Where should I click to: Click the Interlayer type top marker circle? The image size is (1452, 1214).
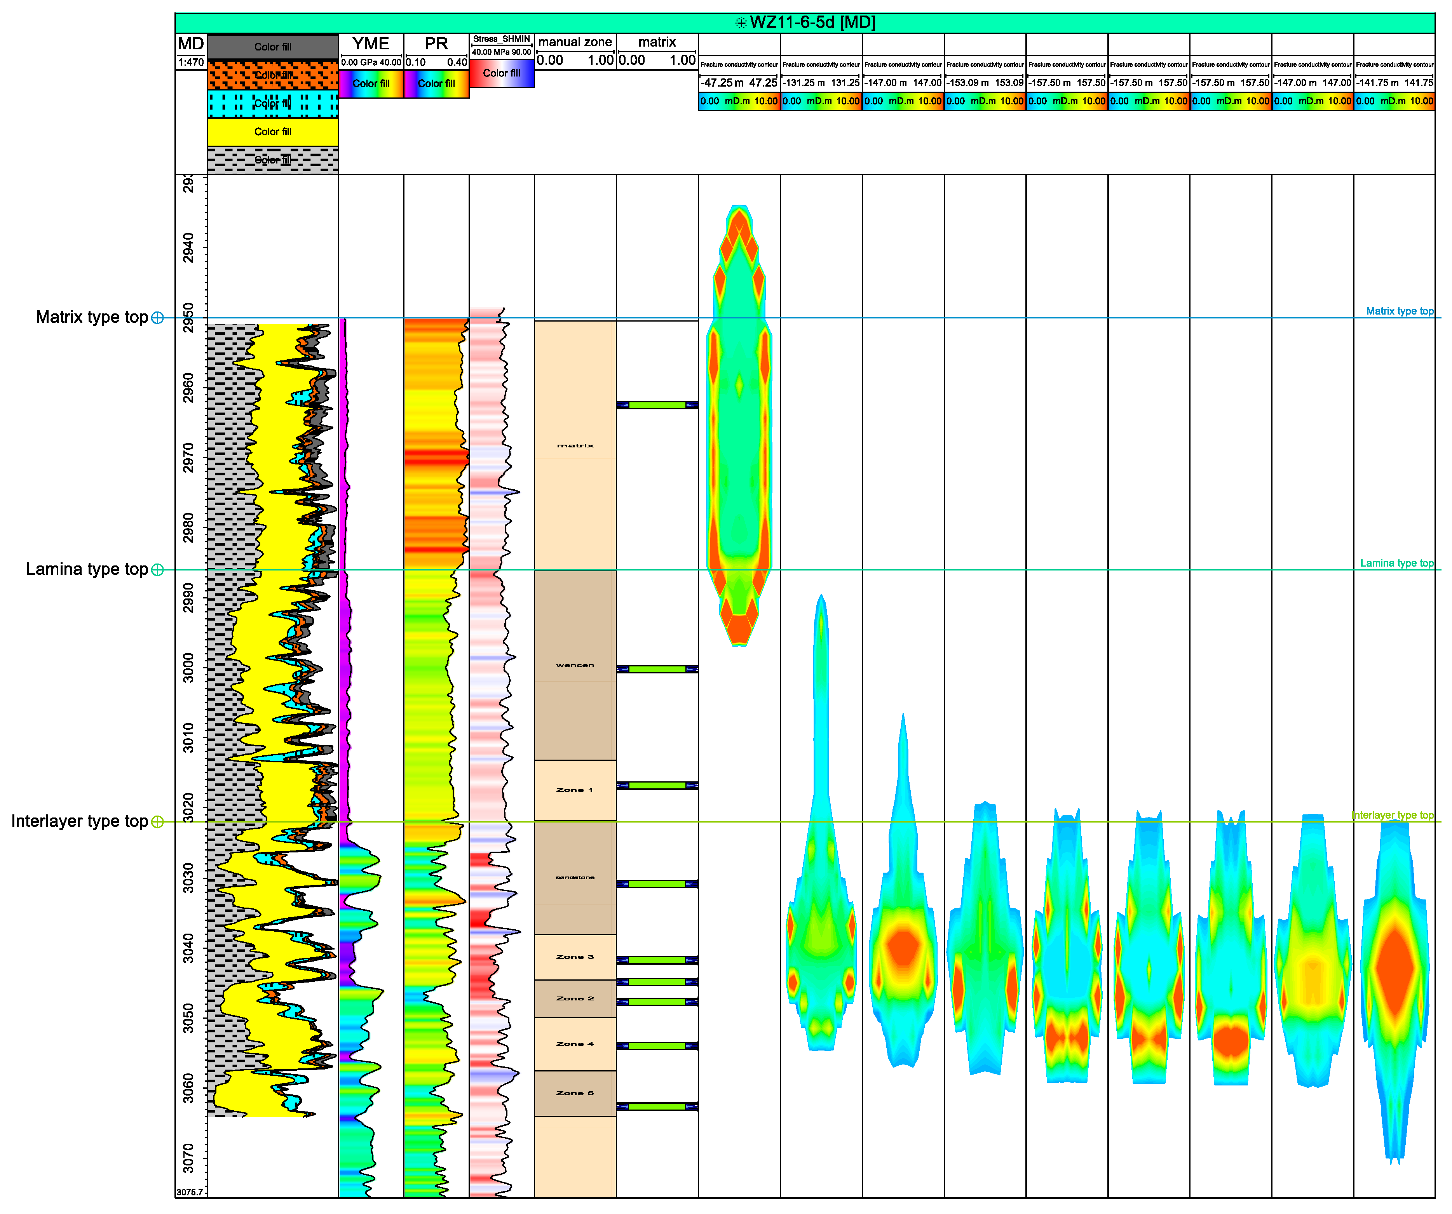(x=158, y=821)
